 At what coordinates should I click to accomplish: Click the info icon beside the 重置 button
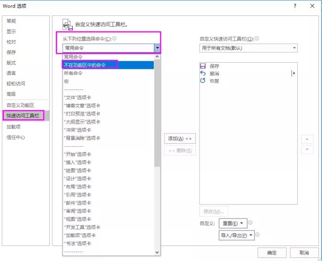250,222
